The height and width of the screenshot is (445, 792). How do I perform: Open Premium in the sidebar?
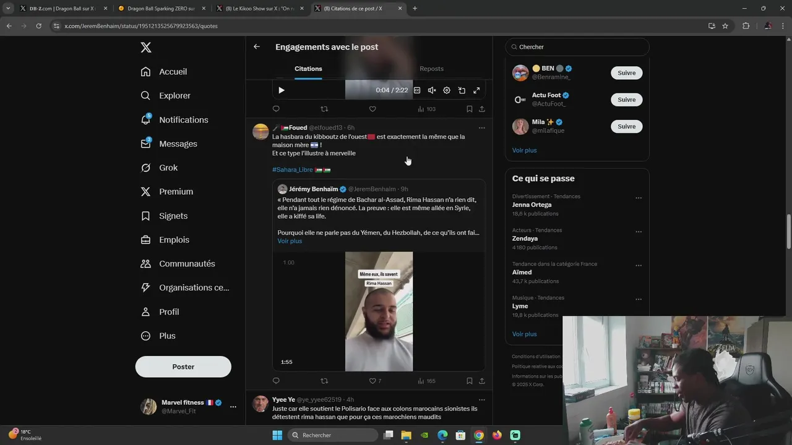167,192
